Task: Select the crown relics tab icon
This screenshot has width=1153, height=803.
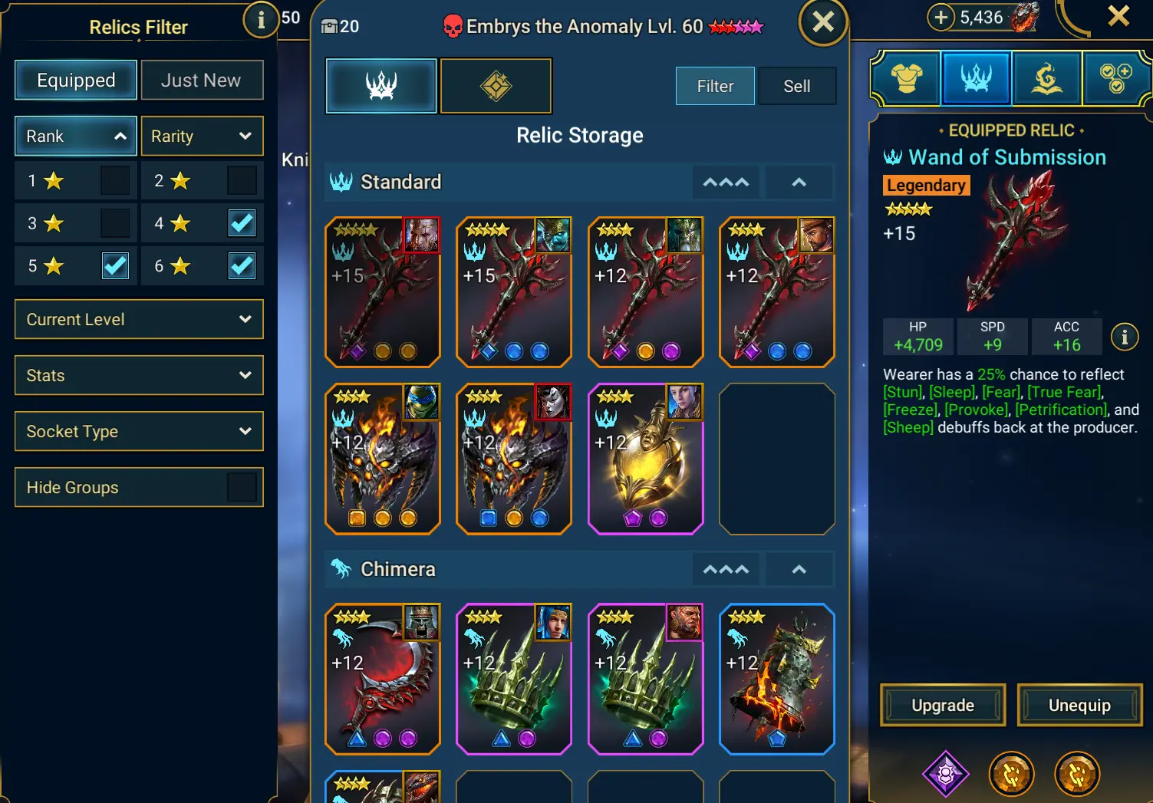Action: point(977,78)
